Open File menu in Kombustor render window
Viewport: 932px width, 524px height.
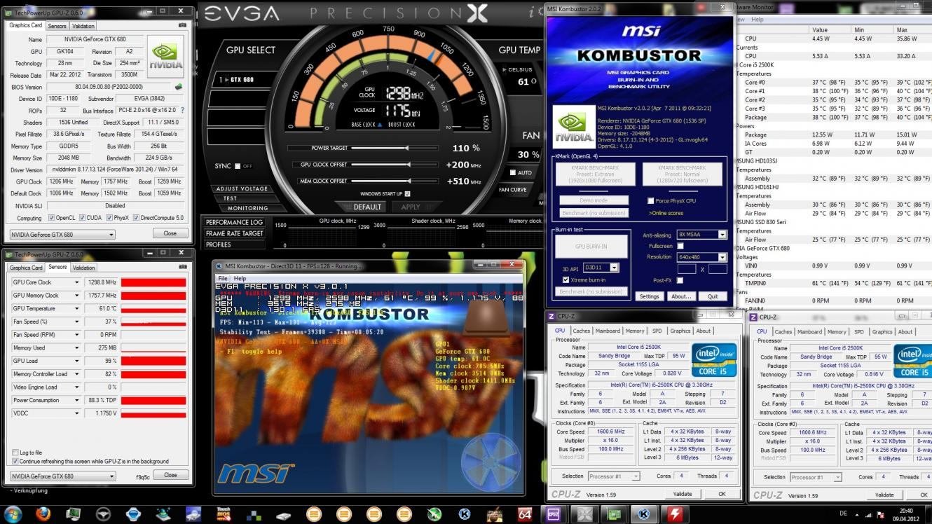pos(222,278)
